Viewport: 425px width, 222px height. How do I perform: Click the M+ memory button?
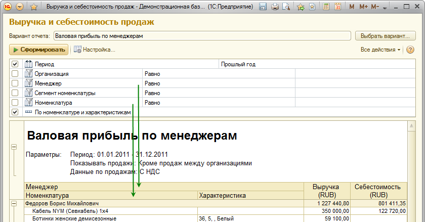364,7
